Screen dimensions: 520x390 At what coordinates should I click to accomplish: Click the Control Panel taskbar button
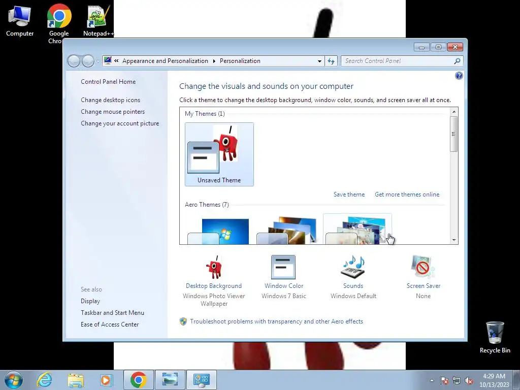[x=201, y=380]
